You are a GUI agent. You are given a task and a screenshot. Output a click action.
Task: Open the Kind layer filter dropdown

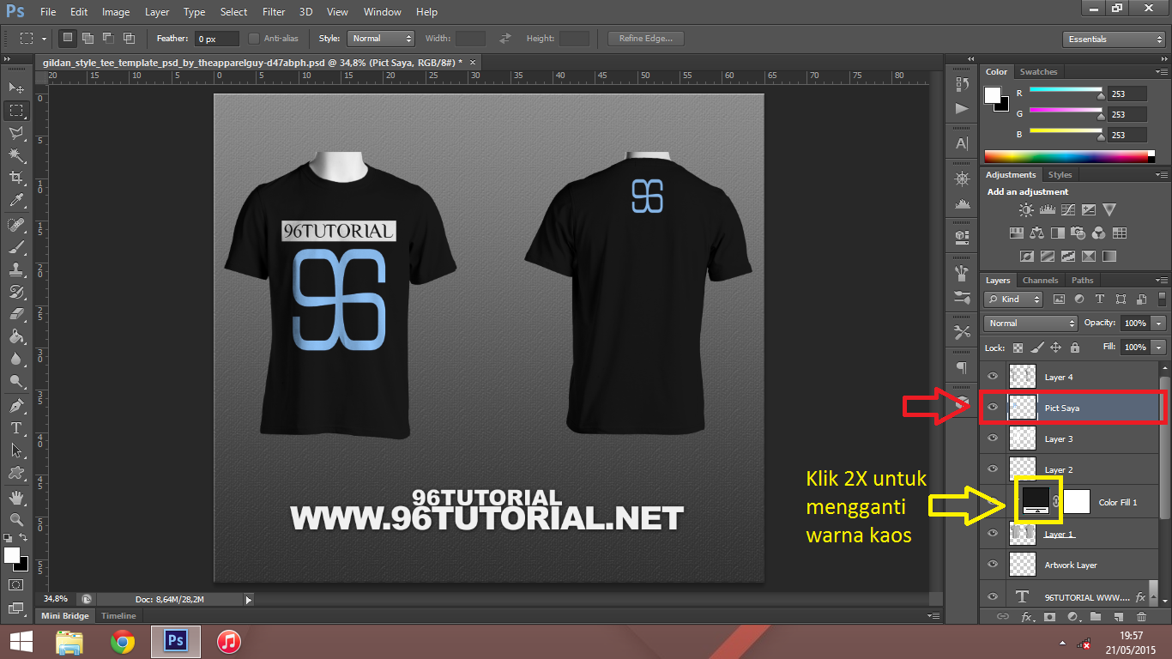click(x=1014, y=299)
